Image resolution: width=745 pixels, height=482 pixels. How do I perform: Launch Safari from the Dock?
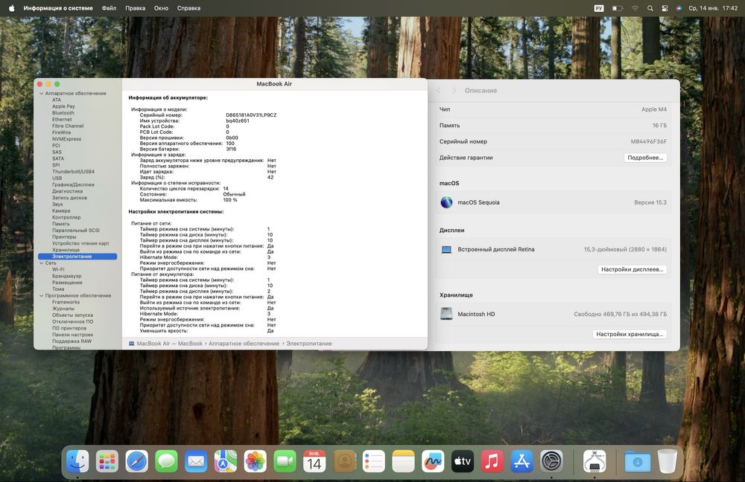pyautogui.click(x=136, y=460)
